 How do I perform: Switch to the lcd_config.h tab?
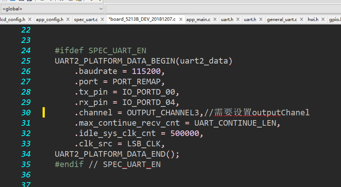tap(13, 20)
